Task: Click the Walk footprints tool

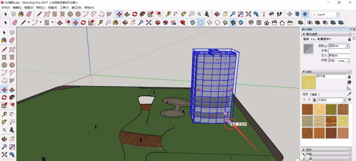Action: [x=280, y=14]
